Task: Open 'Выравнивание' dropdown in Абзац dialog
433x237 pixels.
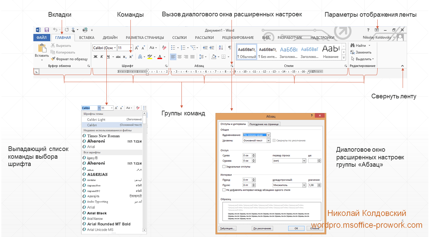Action: tap(269, 135)
